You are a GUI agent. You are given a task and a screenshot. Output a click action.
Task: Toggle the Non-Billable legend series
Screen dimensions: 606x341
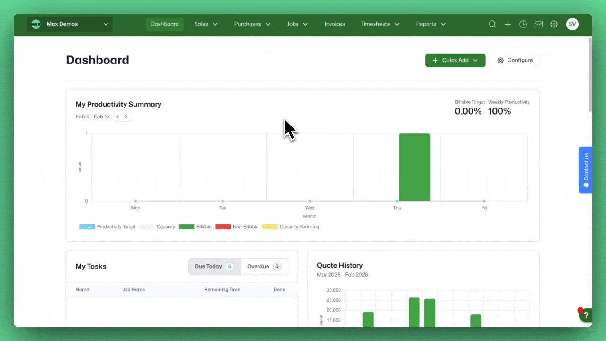(x=237, y=227)
